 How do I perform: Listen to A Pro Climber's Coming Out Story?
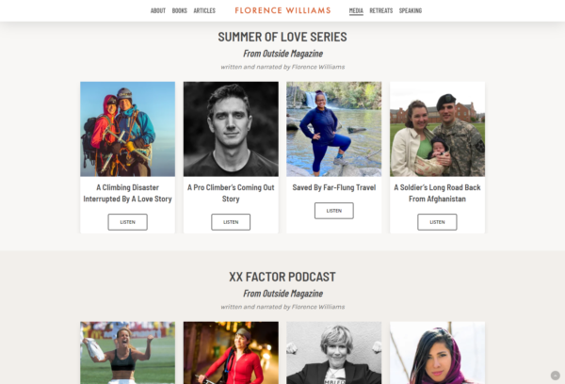point(231,222)
